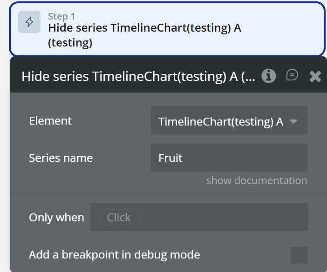Click the step title 'Hide series TimelineChart(testing) A'
The image size is (327, 272).
click(x=144, y=28)
